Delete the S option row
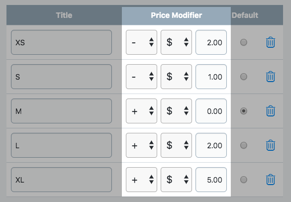The image size is (291, 202). coord(271,77)
